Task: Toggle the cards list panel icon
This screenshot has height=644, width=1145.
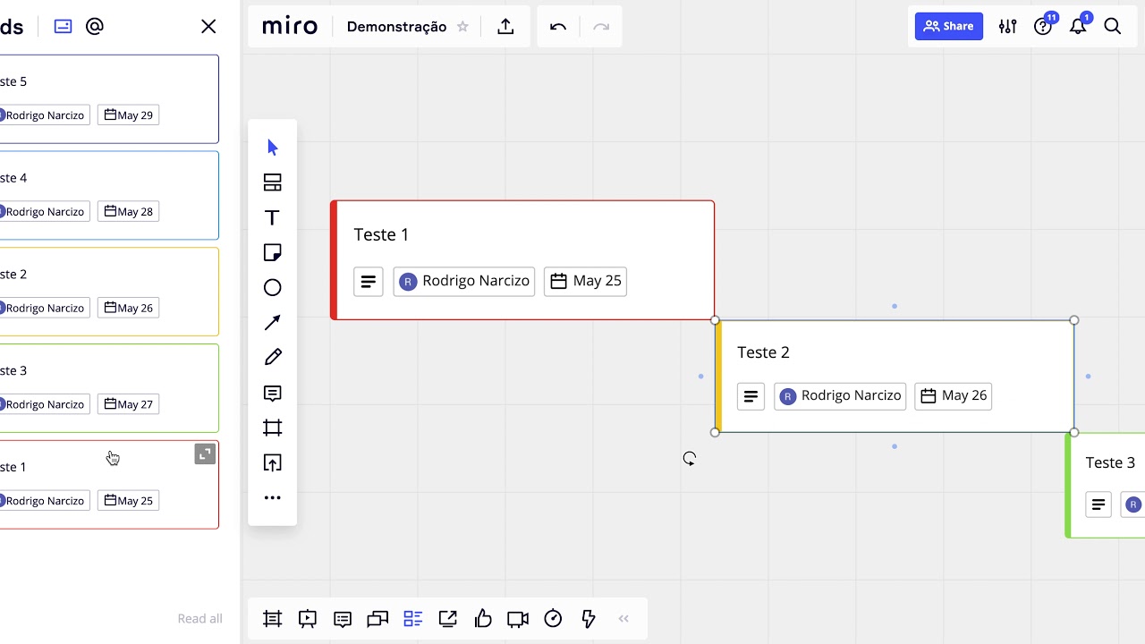Action: (x=412, y=618)
